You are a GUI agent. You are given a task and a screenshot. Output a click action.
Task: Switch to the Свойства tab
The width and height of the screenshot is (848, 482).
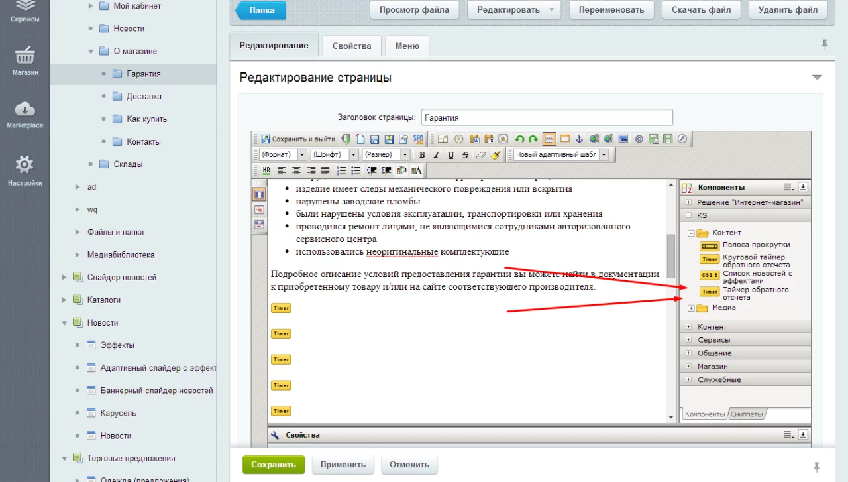[351, 46]
